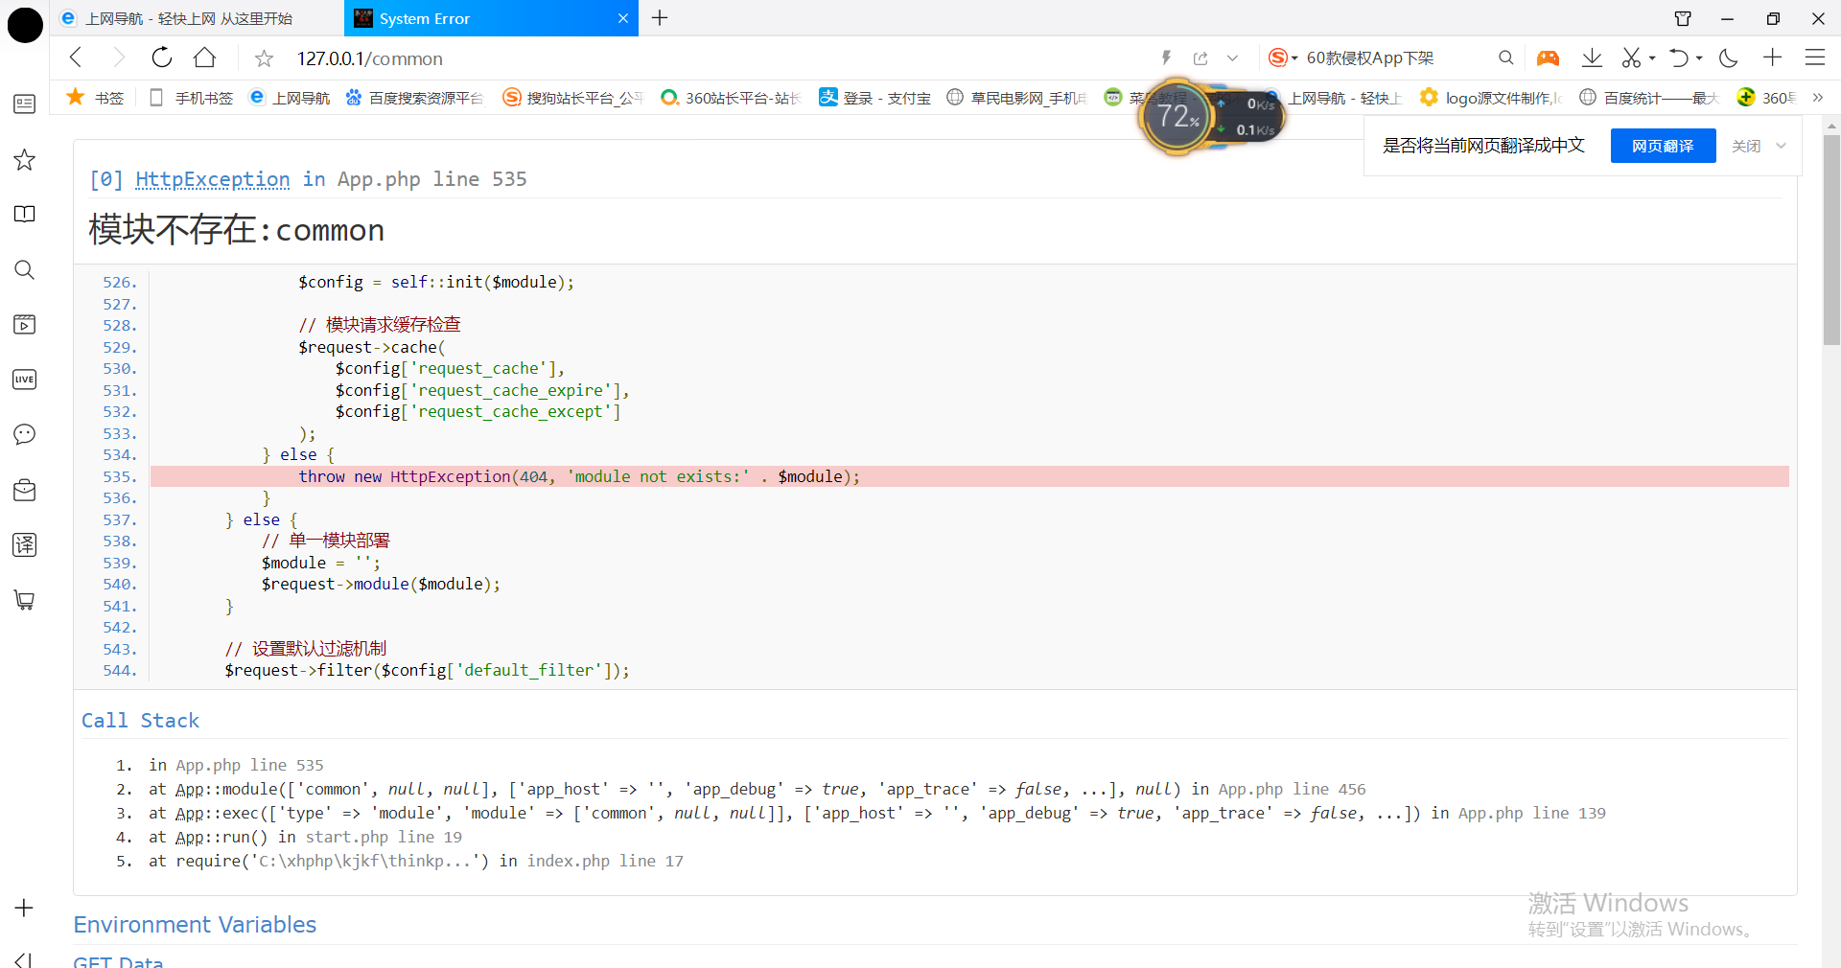Open the screenshot scissors tool
Image resolution: width=1841 pixels, height=968 pixels.
tap(1631, 58)
